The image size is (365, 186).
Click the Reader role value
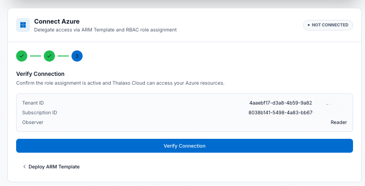coord(339,122)
